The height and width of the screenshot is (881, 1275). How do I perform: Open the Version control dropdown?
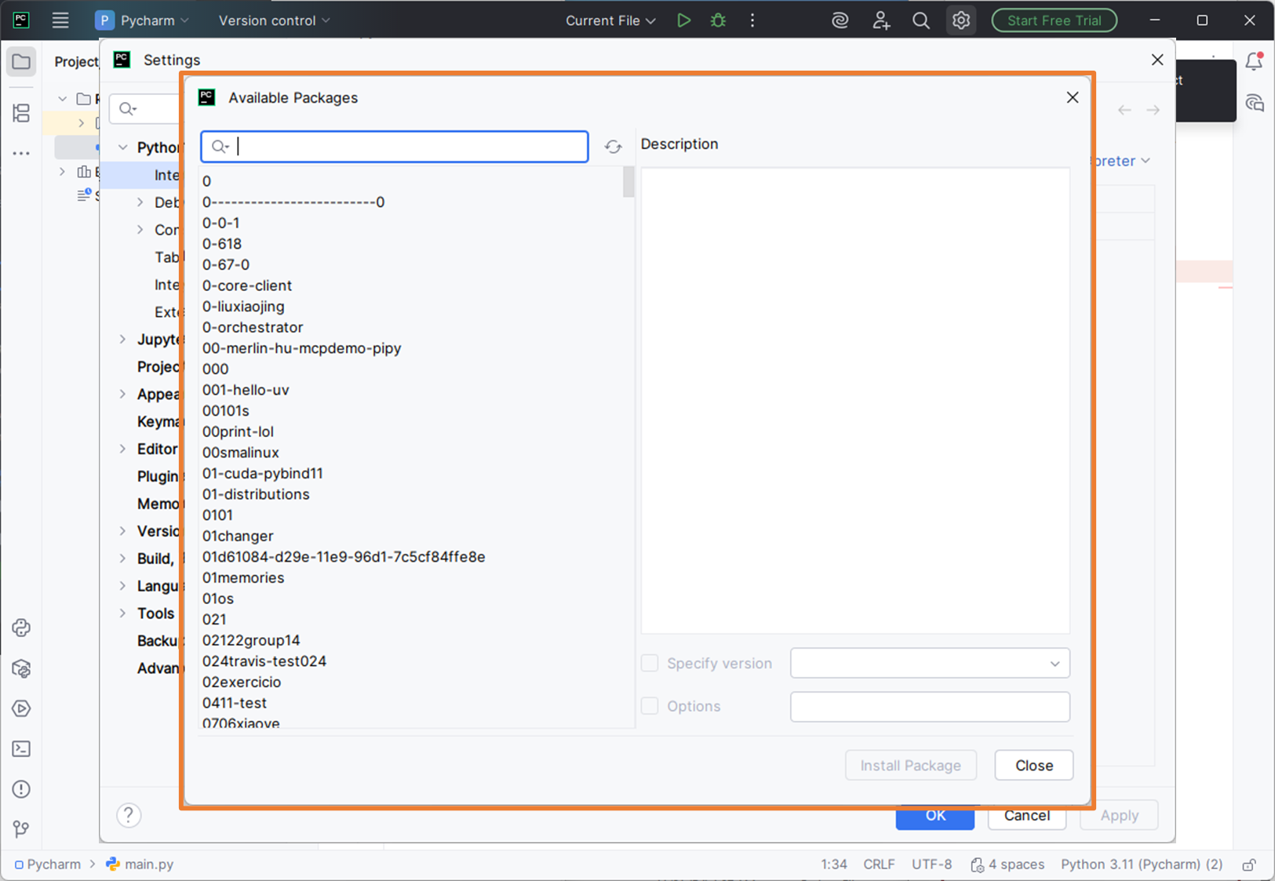pos(275,20)
